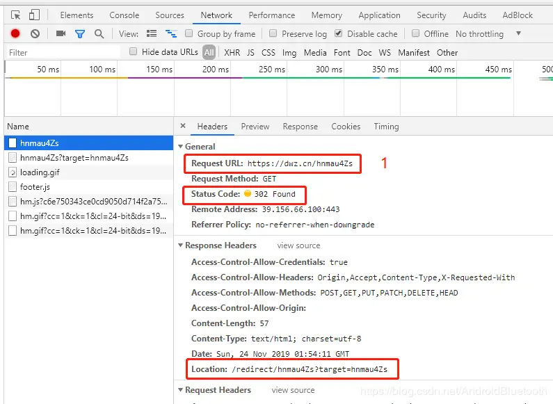The image size is (553, 404).
Task: Stop recording with the red record button
Action: (15, 33)
